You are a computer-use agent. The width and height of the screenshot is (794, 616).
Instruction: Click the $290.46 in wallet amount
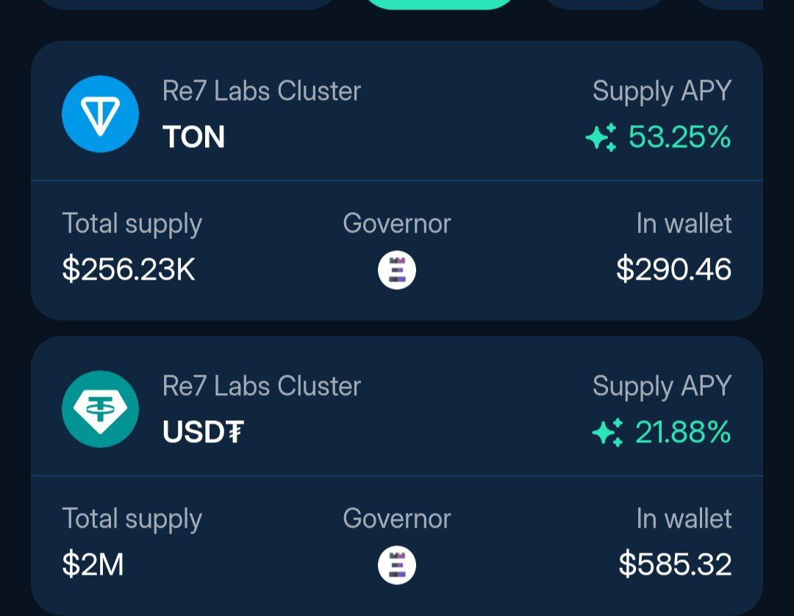[x=674, y=269]
